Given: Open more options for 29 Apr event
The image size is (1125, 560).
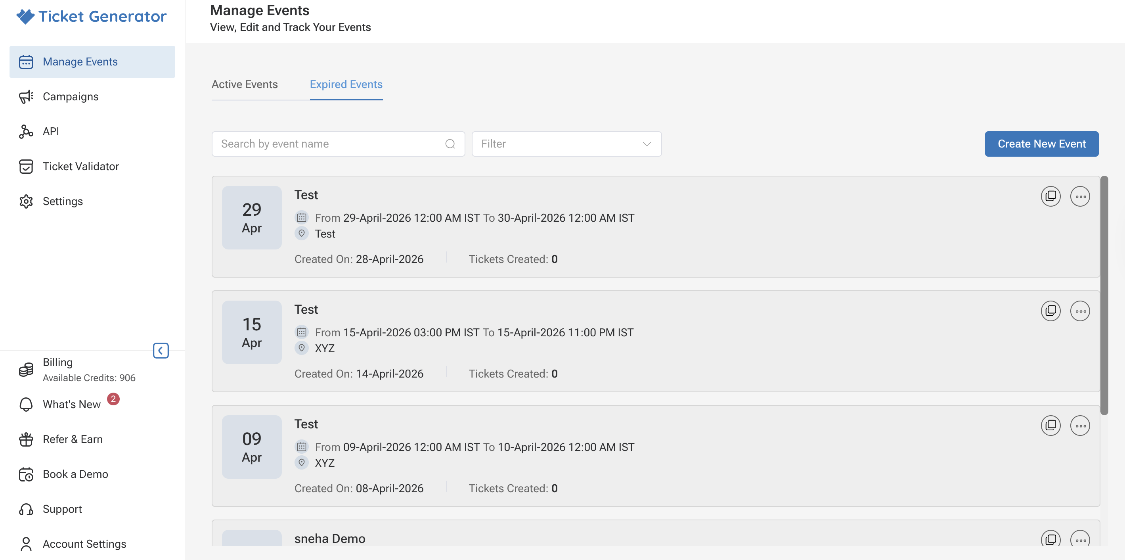Looking at the screenshot, I should click(x=1080, y=196).
